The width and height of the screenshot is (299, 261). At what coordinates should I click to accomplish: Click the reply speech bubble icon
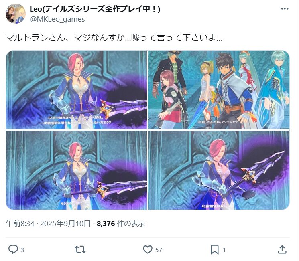tap(13, 249)
